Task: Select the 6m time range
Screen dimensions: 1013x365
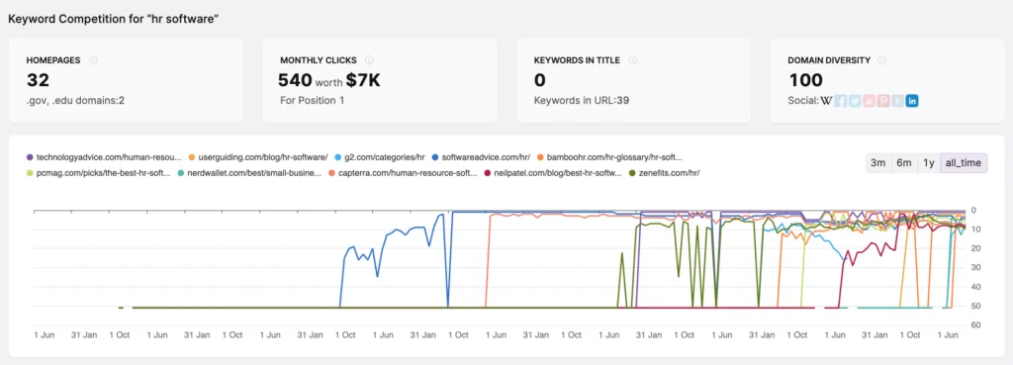Action: 903,163
